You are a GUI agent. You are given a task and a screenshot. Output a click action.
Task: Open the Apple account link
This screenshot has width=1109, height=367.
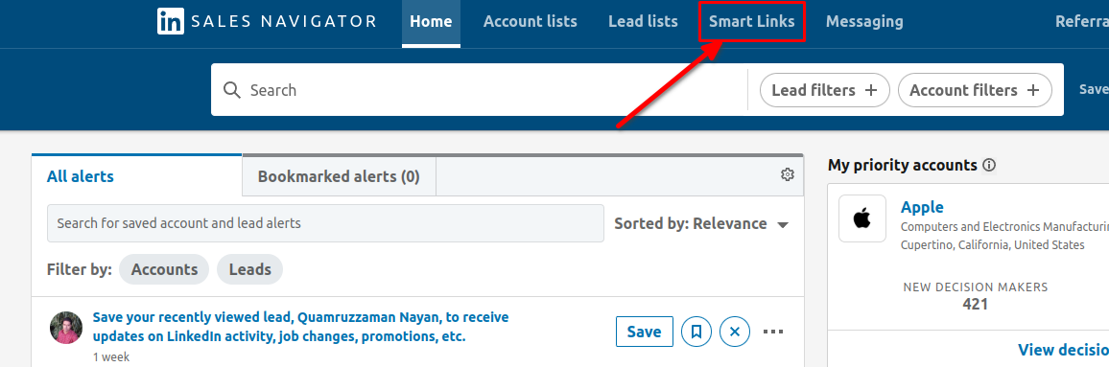click(x=922, y=207)
